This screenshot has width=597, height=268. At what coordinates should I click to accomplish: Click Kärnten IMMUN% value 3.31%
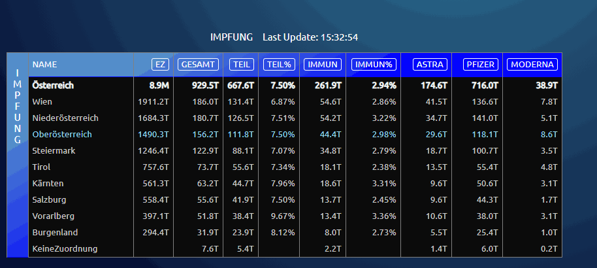[x=384, y=184]
